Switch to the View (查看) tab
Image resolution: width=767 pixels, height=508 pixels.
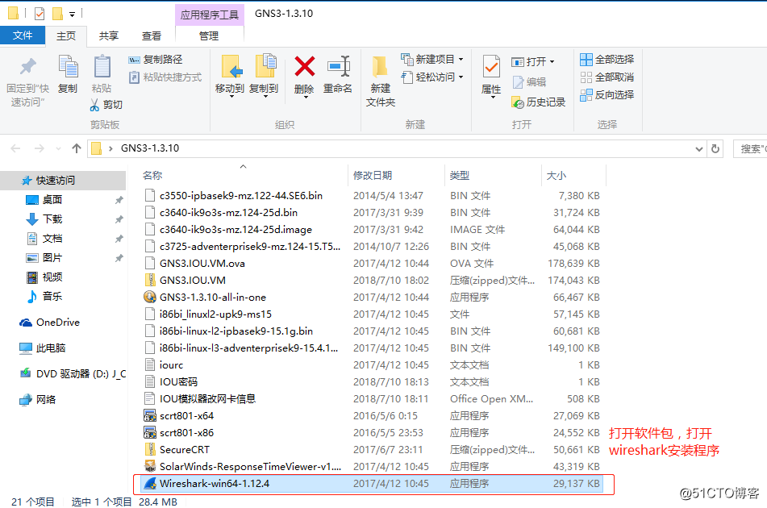tap(151, 36)
